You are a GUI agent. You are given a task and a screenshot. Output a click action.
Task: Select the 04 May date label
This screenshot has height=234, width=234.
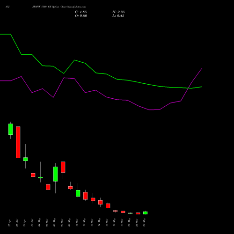39,222
